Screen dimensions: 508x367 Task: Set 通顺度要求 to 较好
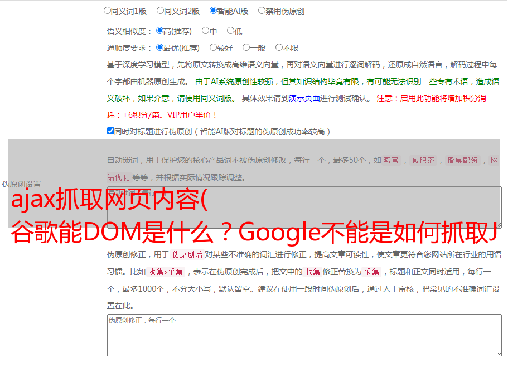pyautogui.click(x=213, y=47)
